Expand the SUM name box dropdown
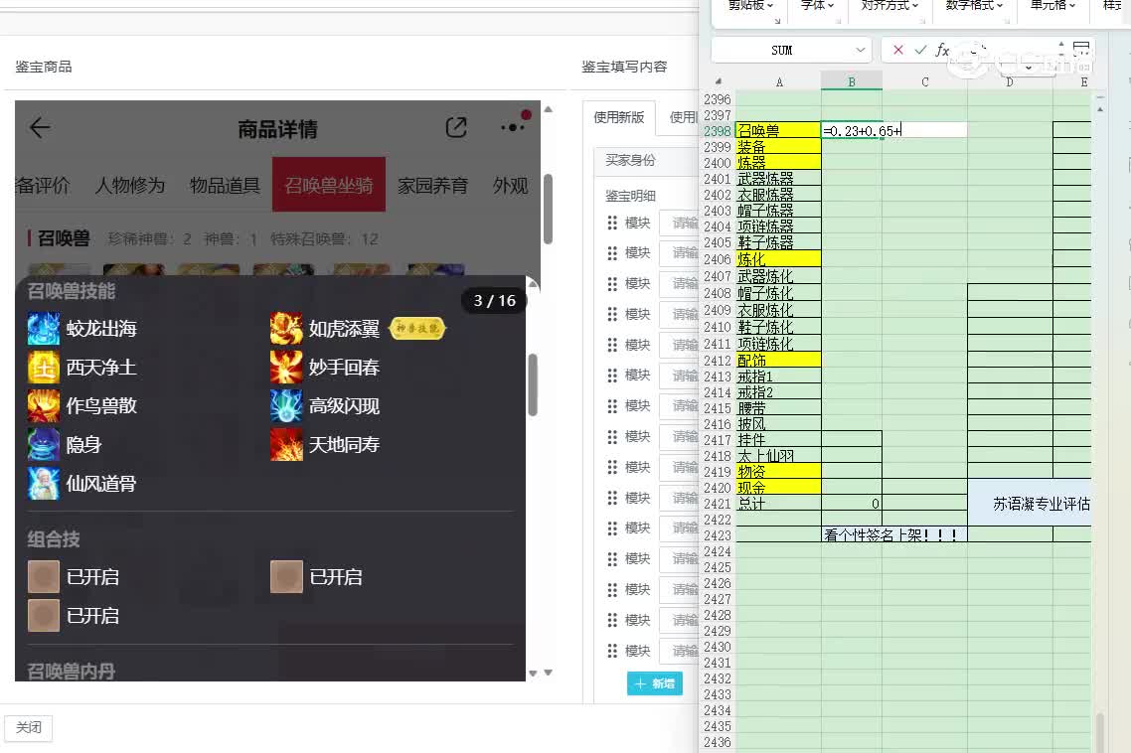Screen dimensions: 1131x753 click(861, 50)
